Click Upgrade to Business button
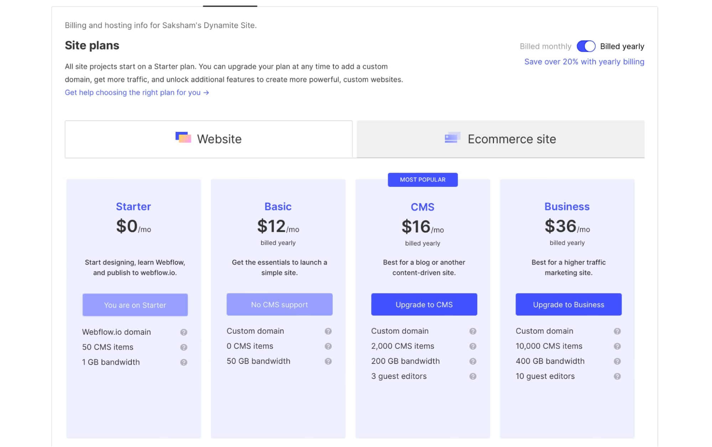 coord(568,304)
